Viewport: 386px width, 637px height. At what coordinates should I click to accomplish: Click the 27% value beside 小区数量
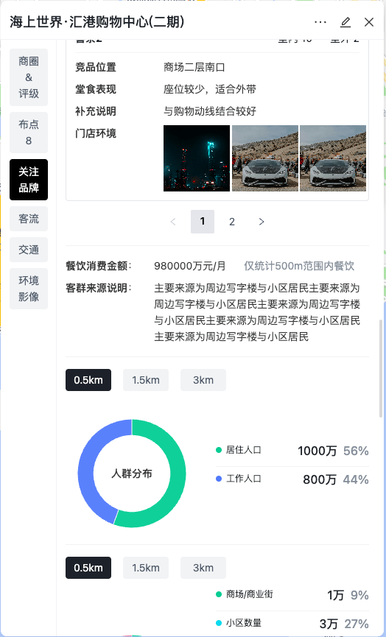[357, 624]
